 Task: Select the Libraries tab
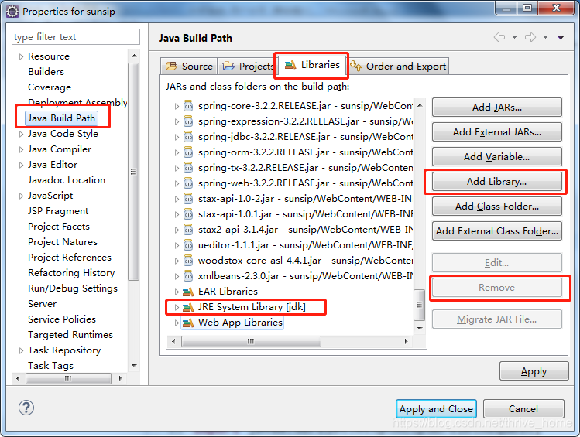311,65
